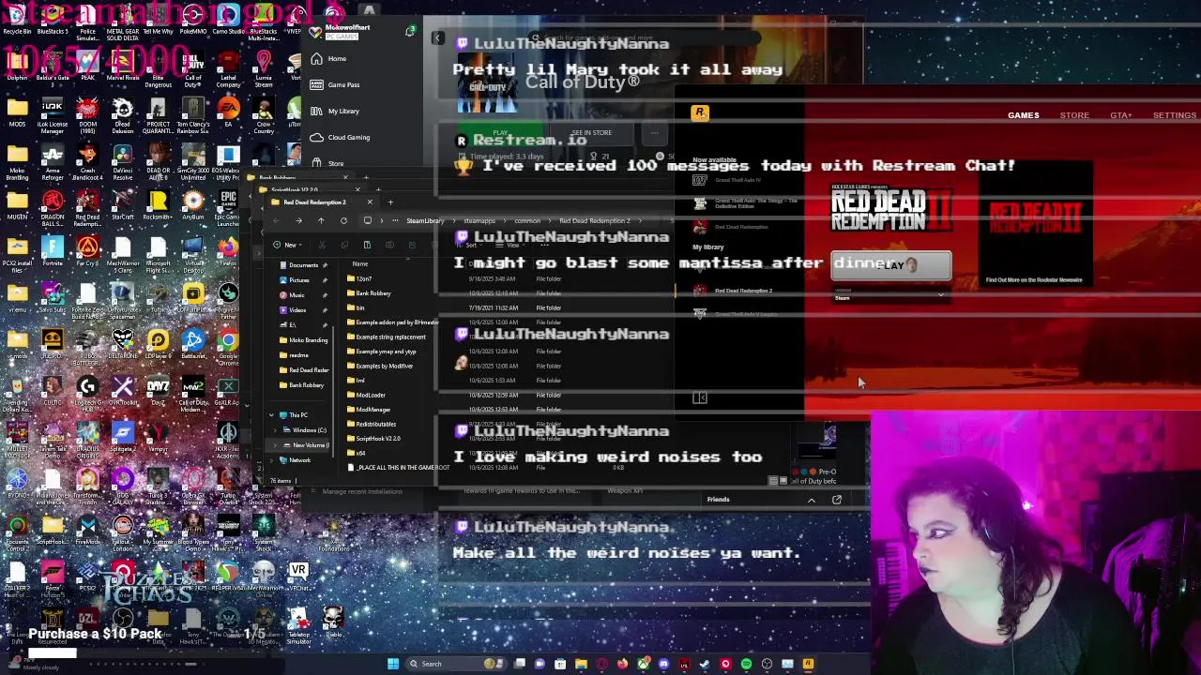This screenshot has width=1201, height=675.
Task: Click SteamLibrary in the Explorer address bar
Action: pos(425,221)
